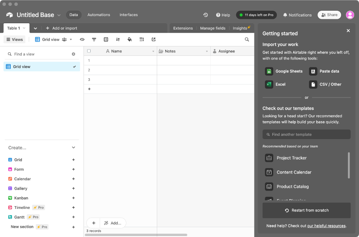Open the helpful resources link

(x=326, y=226)
